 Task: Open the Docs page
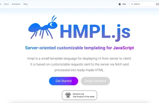click(6, 4)
